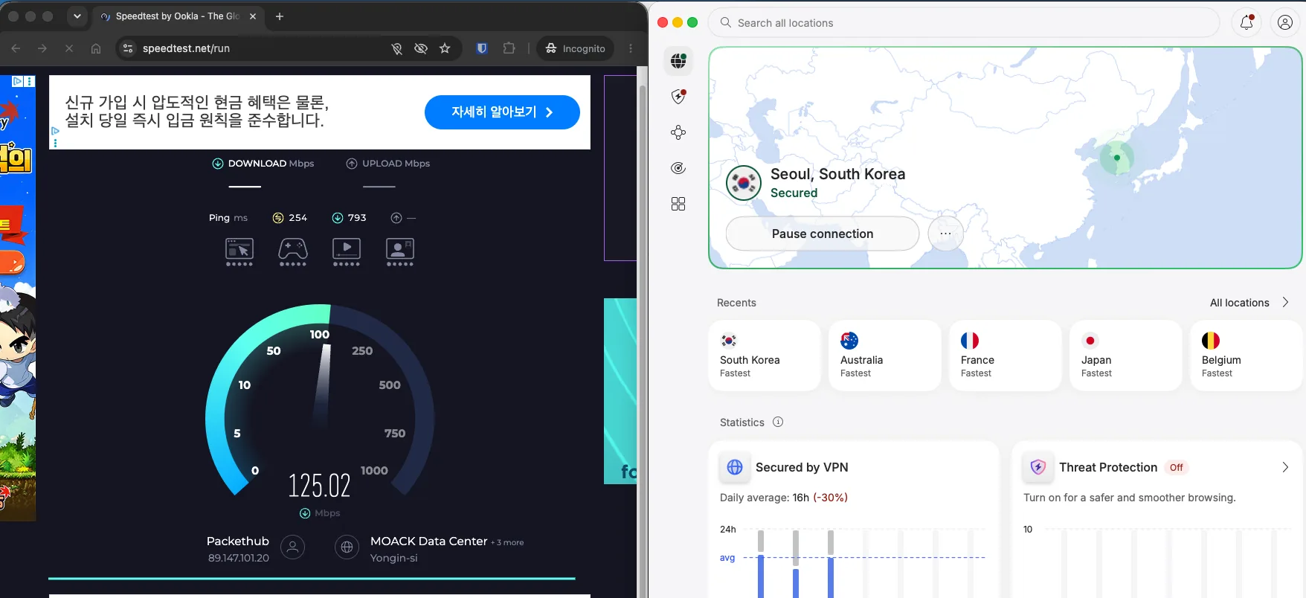Click the Secured by VPN card title
1306x598 pixels.
click(x=802, y=467)
